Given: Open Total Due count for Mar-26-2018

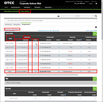Looking at the screenshot, I should click(36, 48).
